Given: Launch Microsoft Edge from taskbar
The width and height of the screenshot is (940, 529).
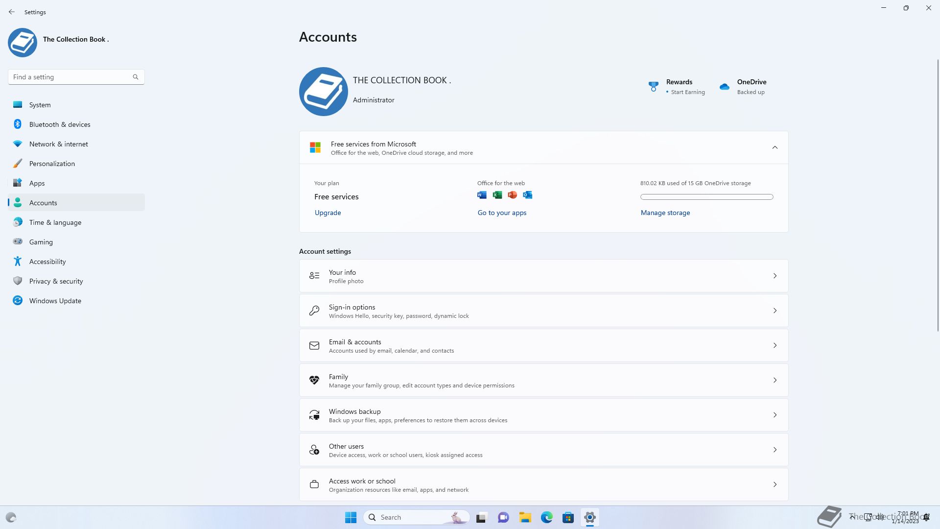Looking at the screenshot, I should tap(546, 517).
